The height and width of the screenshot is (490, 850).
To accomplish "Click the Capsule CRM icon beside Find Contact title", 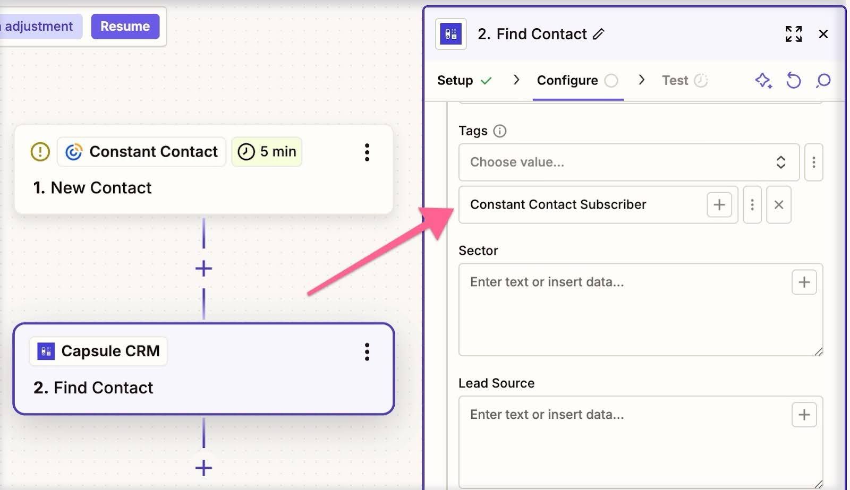I will (x=450, y=34).
